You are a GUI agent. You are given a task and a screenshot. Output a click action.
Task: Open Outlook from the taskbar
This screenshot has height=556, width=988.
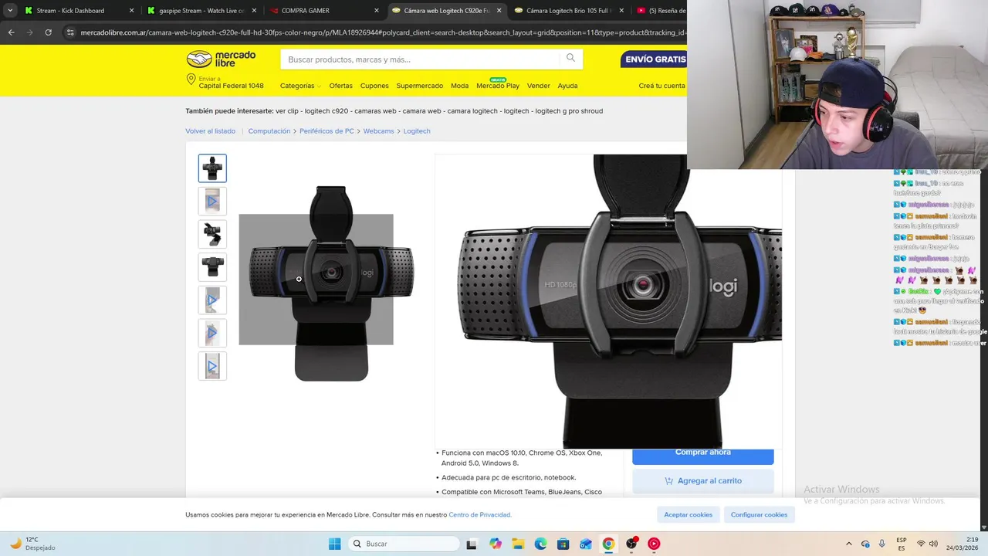[x=586, y=544]
